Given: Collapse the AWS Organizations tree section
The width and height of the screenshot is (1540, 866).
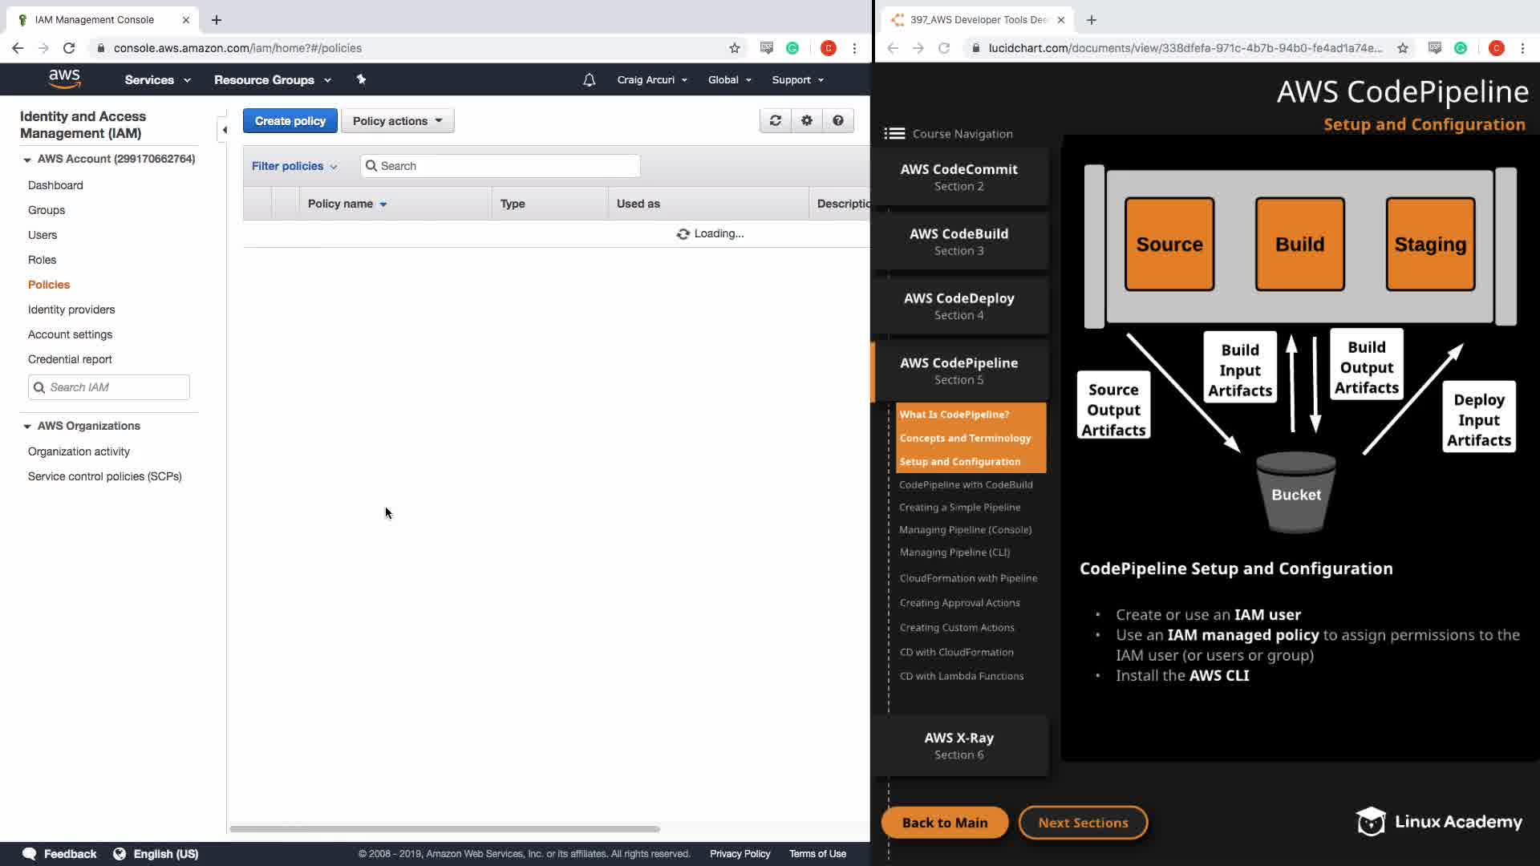Looking at the screenshot, I should pos(27,426).
